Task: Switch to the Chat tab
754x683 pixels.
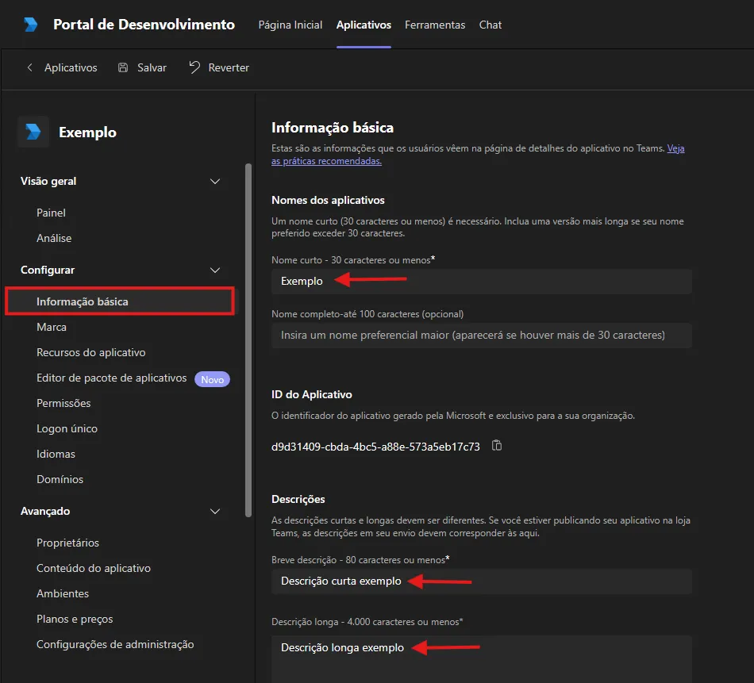Action: [x=490, y=25]
